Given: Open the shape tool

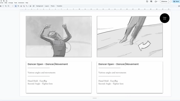Looking at the screenshot, I should tap(24, 6).
